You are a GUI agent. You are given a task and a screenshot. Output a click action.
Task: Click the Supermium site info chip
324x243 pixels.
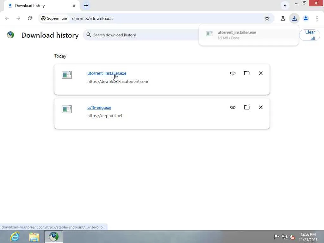pyautogui.click(x=54, y=18)
